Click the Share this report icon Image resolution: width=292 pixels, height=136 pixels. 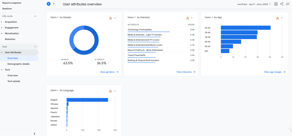pos(282,4)
